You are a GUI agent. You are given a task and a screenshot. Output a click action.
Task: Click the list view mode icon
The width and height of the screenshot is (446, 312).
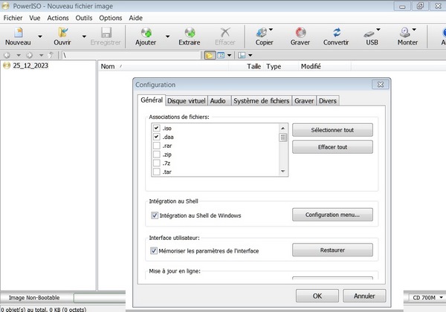point(221,55)
